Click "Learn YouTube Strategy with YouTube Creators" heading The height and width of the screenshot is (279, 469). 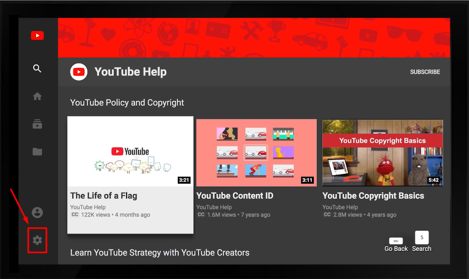160,253
